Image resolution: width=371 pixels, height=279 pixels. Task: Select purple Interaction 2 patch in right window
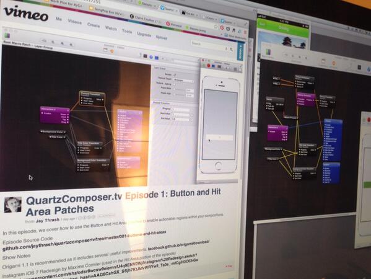tap(277, 133)
